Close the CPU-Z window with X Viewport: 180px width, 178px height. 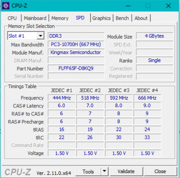(168, 6)
